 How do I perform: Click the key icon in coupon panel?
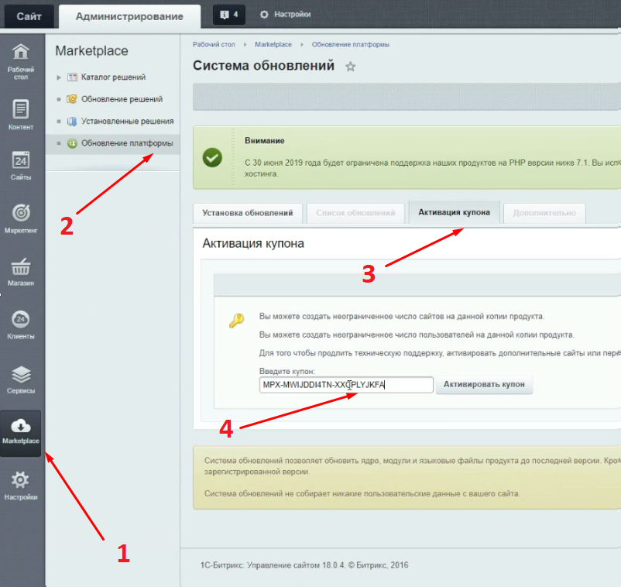tap(236, 320)
